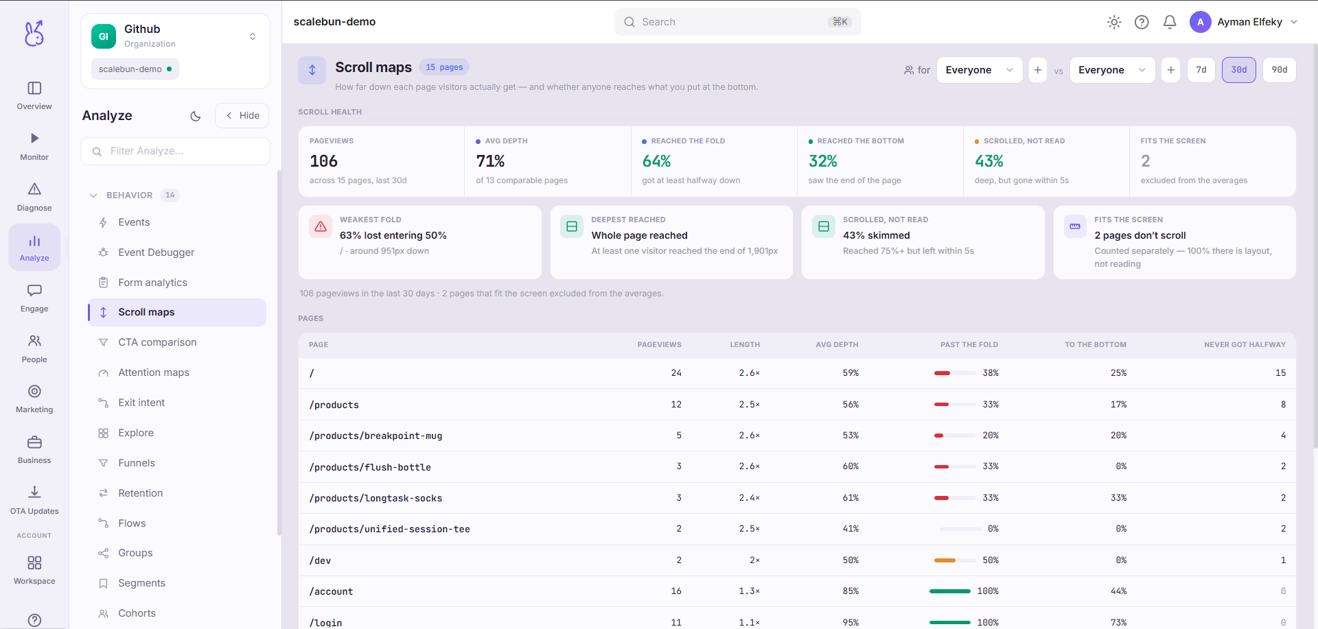
Task: Click the user avatar A
Action: tap(1200, 22)
